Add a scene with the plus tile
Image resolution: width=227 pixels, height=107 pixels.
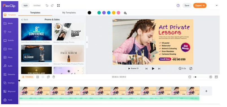(206, 91)
